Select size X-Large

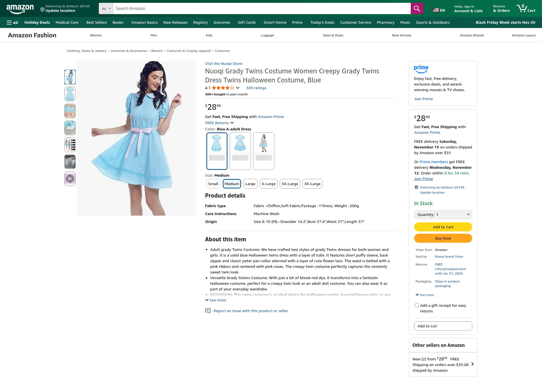tap(268, 184)
